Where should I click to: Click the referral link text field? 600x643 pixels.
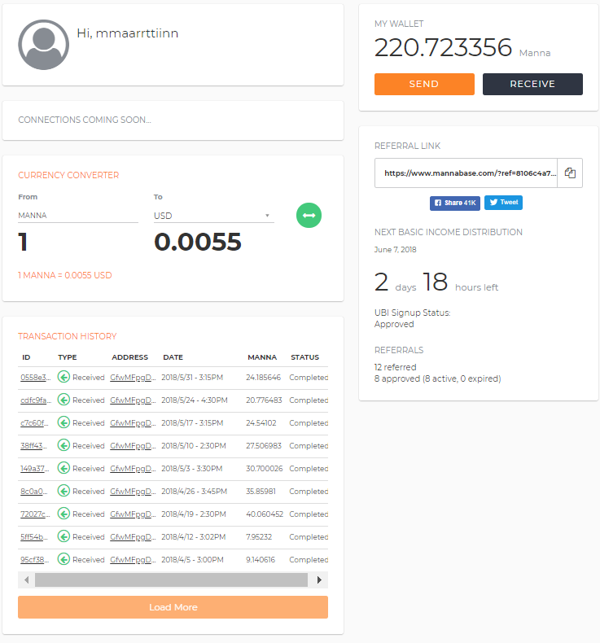click(x=466, y=173)
